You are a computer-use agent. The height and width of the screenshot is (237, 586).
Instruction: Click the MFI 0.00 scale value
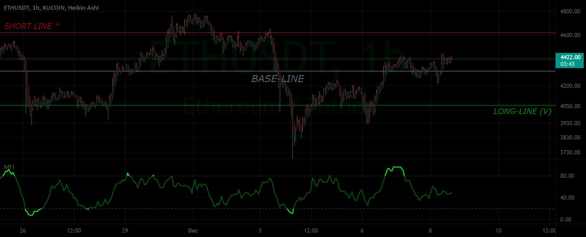(x=566, y=220)
